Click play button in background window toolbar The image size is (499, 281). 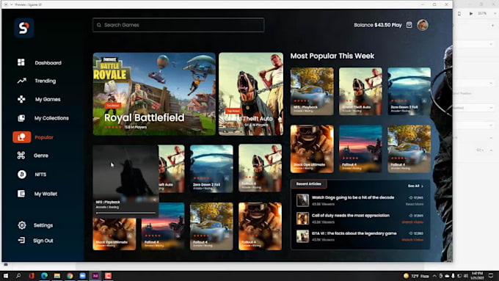(x=471, y=13)
